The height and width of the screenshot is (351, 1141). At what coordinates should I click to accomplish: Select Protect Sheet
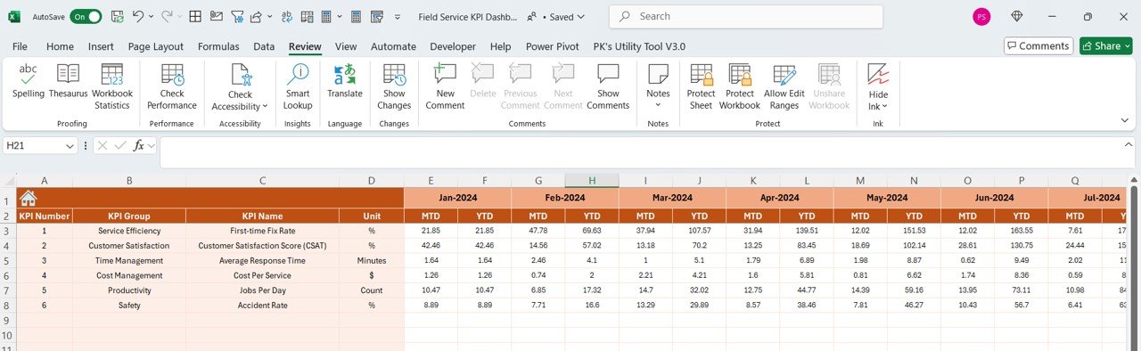coord(701,86)
